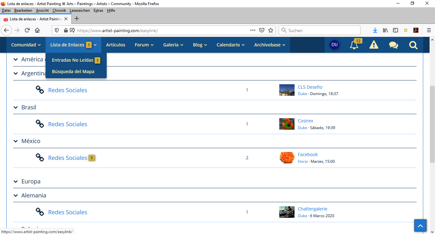Image resolution: width=435 pixels, height=234 pixels.
Task: Collapse the Brasil category
Action: (16, 107)
